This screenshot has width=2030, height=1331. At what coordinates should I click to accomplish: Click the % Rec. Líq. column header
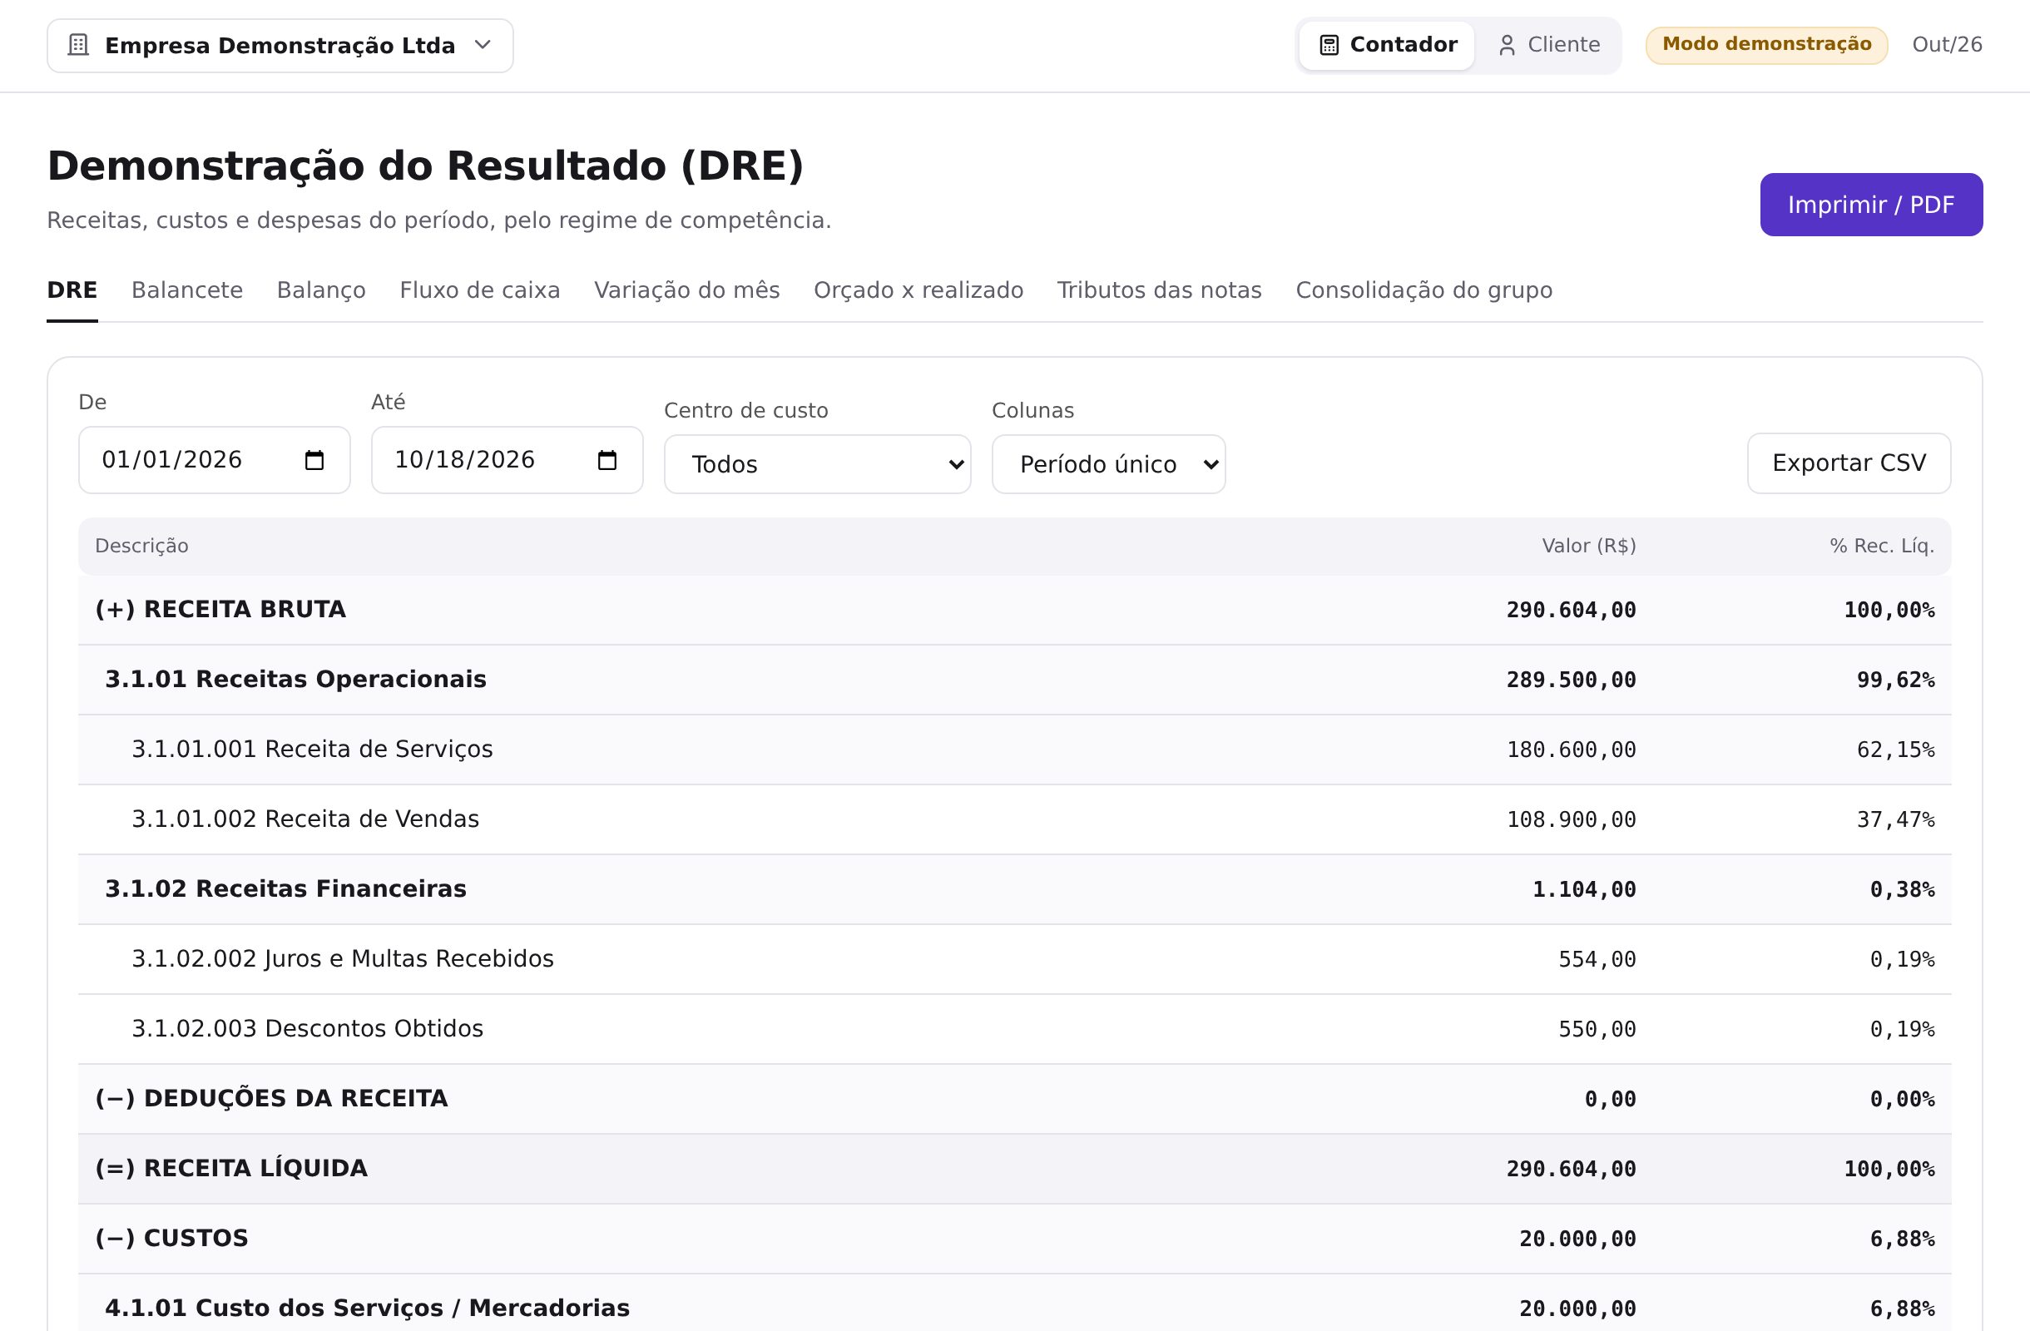click(x=1882, y=546)
